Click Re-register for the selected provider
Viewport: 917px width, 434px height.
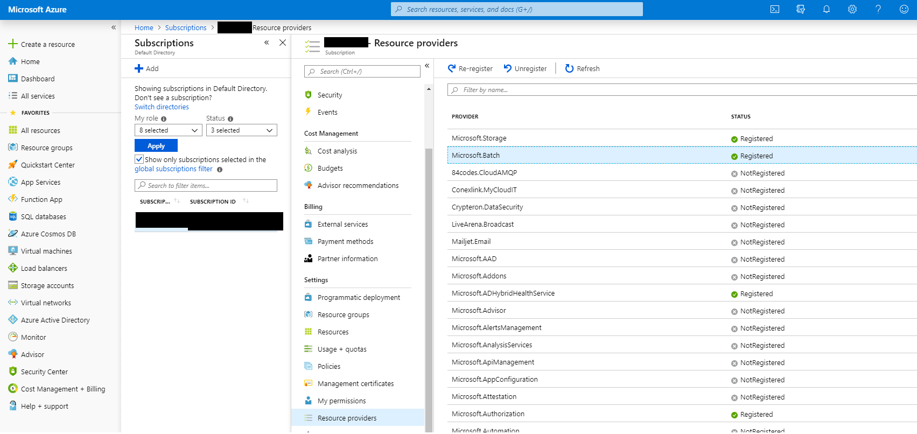point(470,68)
